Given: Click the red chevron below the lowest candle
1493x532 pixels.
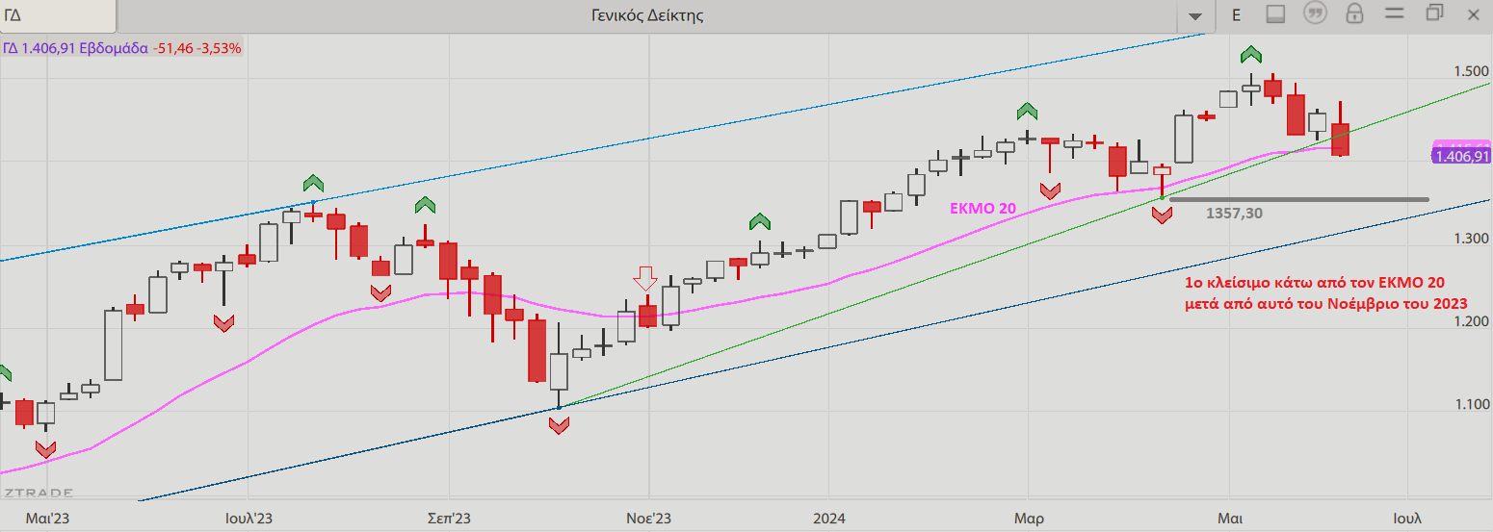Looking at the screenshot, I should 559,425.
